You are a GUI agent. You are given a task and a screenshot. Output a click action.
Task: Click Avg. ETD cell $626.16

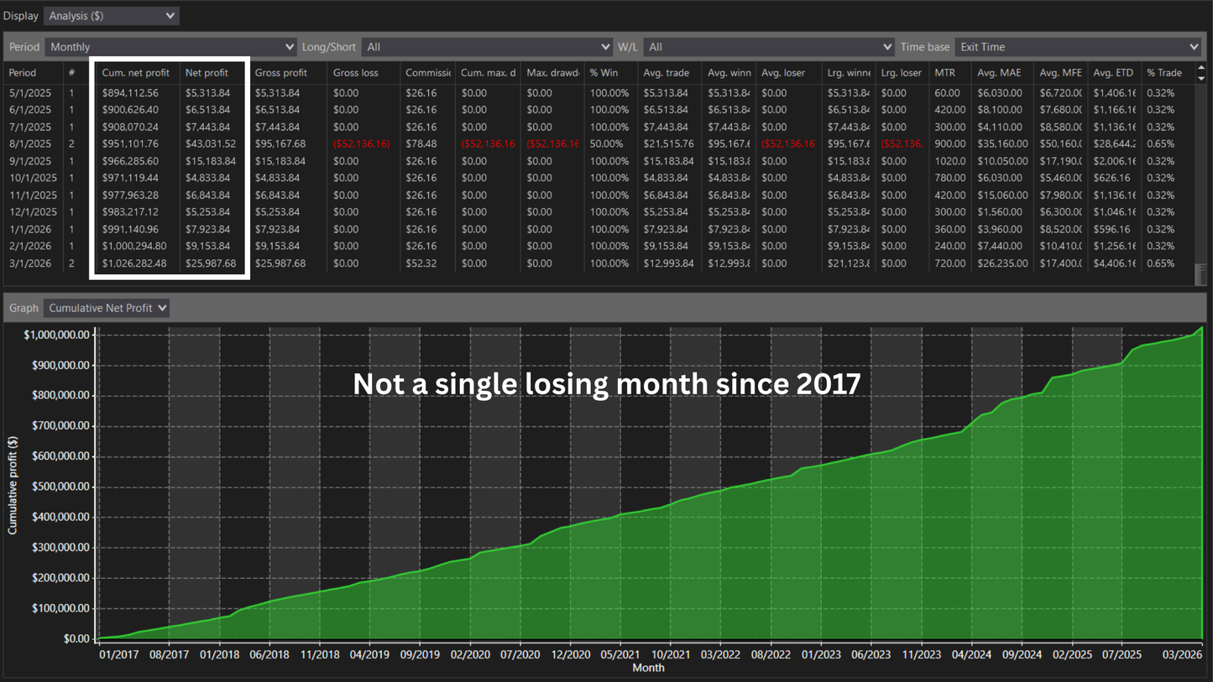pos(1111,178)
